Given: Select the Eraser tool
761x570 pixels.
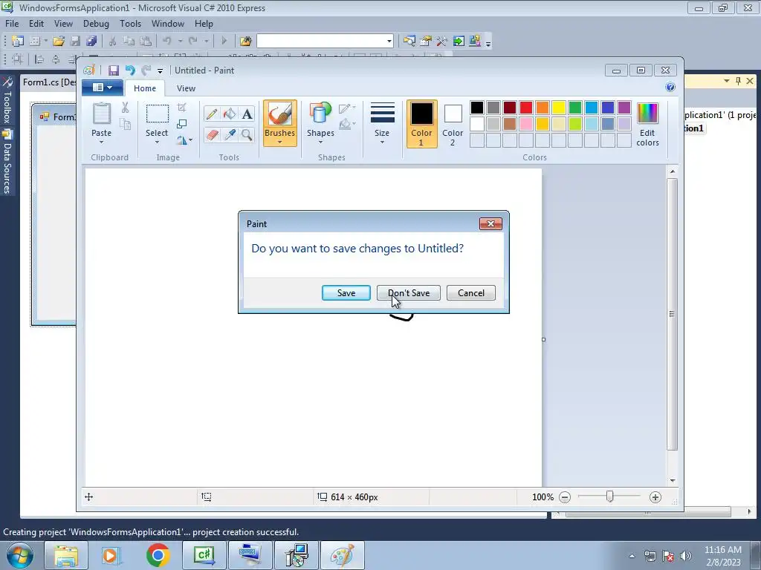Looking at the screenshot, I should (212, 134).
